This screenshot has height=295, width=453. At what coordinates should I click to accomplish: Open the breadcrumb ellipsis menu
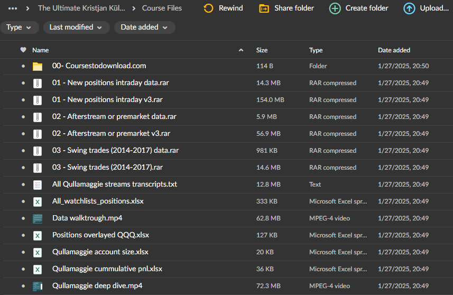coord(13,8)
